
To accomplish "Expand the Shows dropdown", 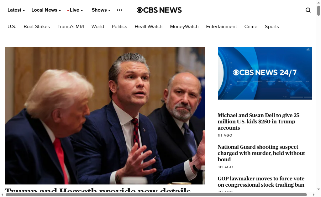I will click(101, 10).
